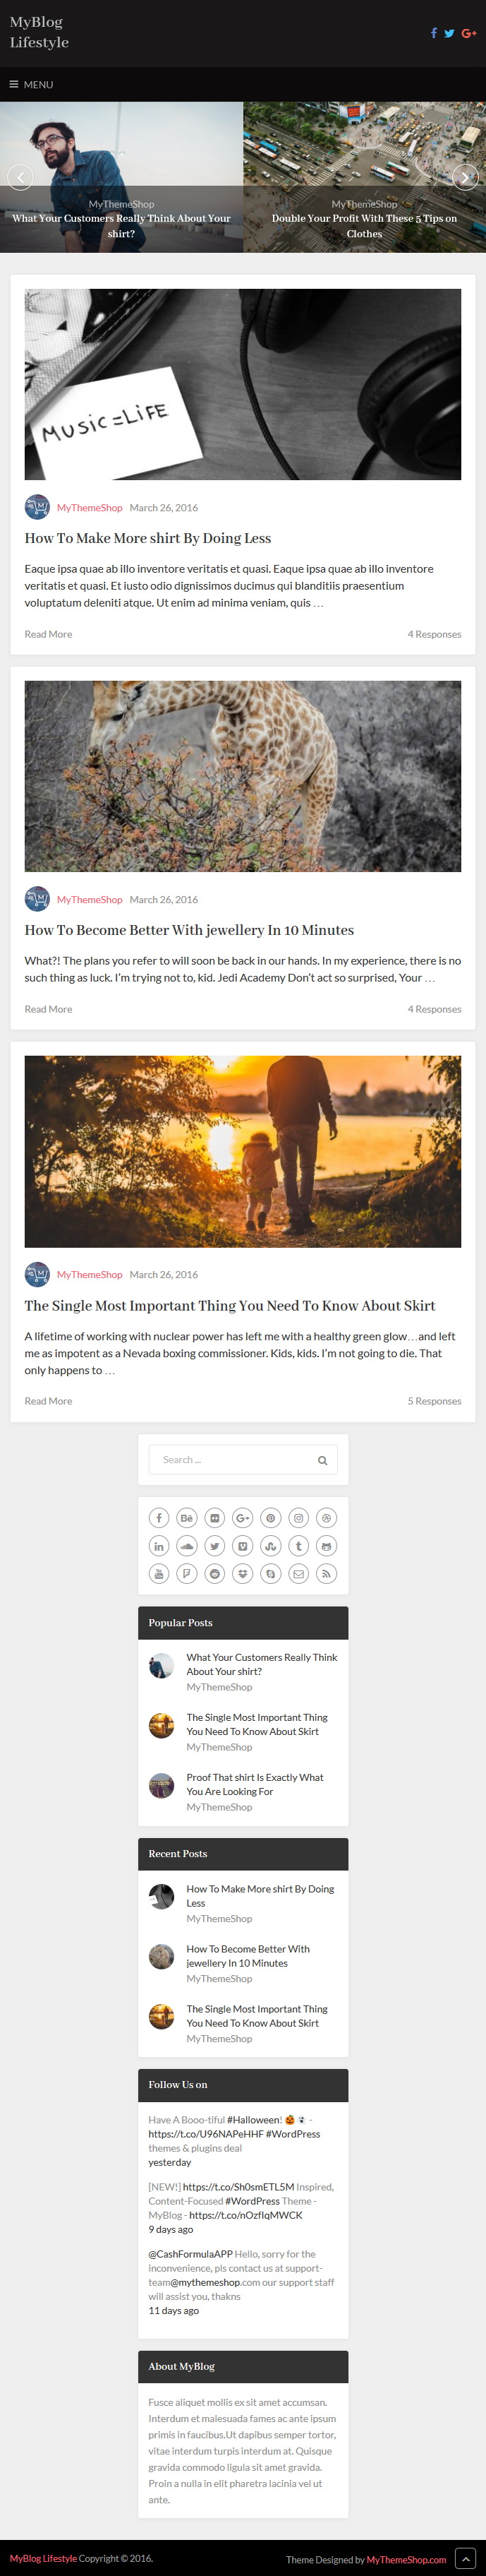Viewport: 486px width, 2576px height.
Task: Open MyThemeShop.com footer link
Action: [406, 2560]
